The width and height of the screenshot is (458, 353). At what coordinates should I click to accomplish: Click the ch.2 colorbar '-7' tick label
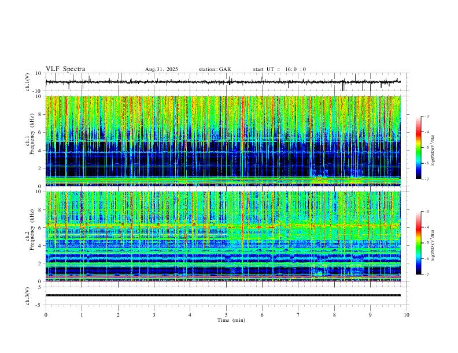pyautogui.click(x=427, y=275)
